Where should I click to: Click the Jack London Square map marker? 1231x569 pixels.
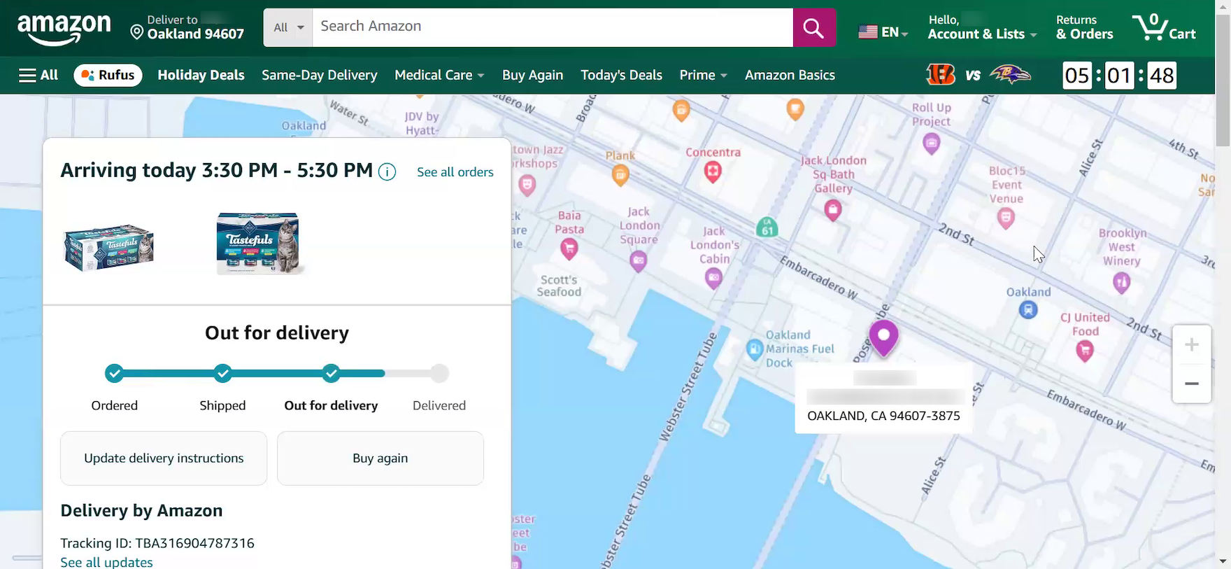[x=638, y=262]
